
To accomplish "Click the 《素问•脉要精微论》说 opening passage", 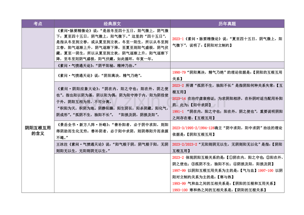I will (x=112, y=45).
